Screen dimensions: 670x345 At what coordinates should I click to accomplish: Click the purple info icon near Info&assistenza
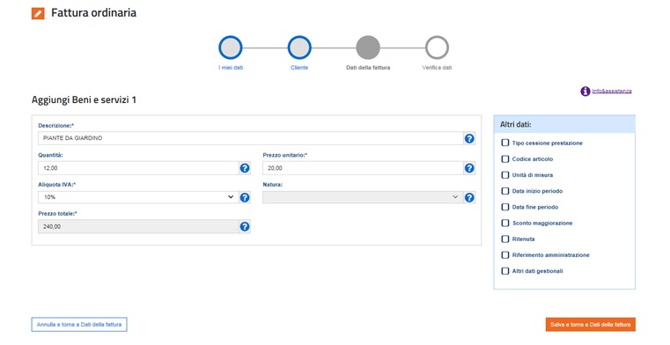[585, 91]
